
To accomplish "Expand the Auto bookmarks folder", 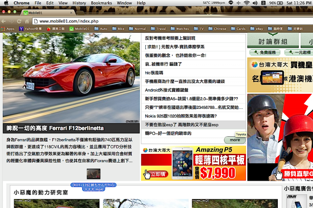I will pyautogui.click(x=101, y=29).
